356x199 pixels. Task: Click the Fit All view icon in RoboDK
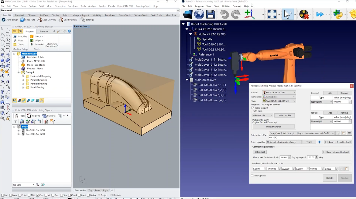271,14
